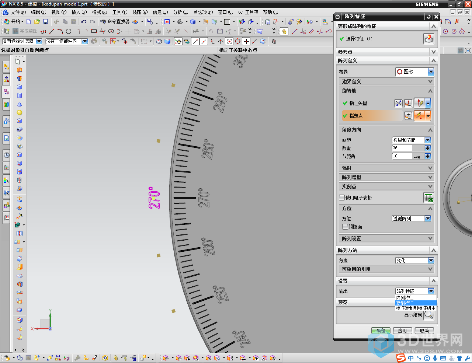Open the Orientation 遵循阵列 dropdown
Viewport: 472px width, 363px height.
coord(411,219)
